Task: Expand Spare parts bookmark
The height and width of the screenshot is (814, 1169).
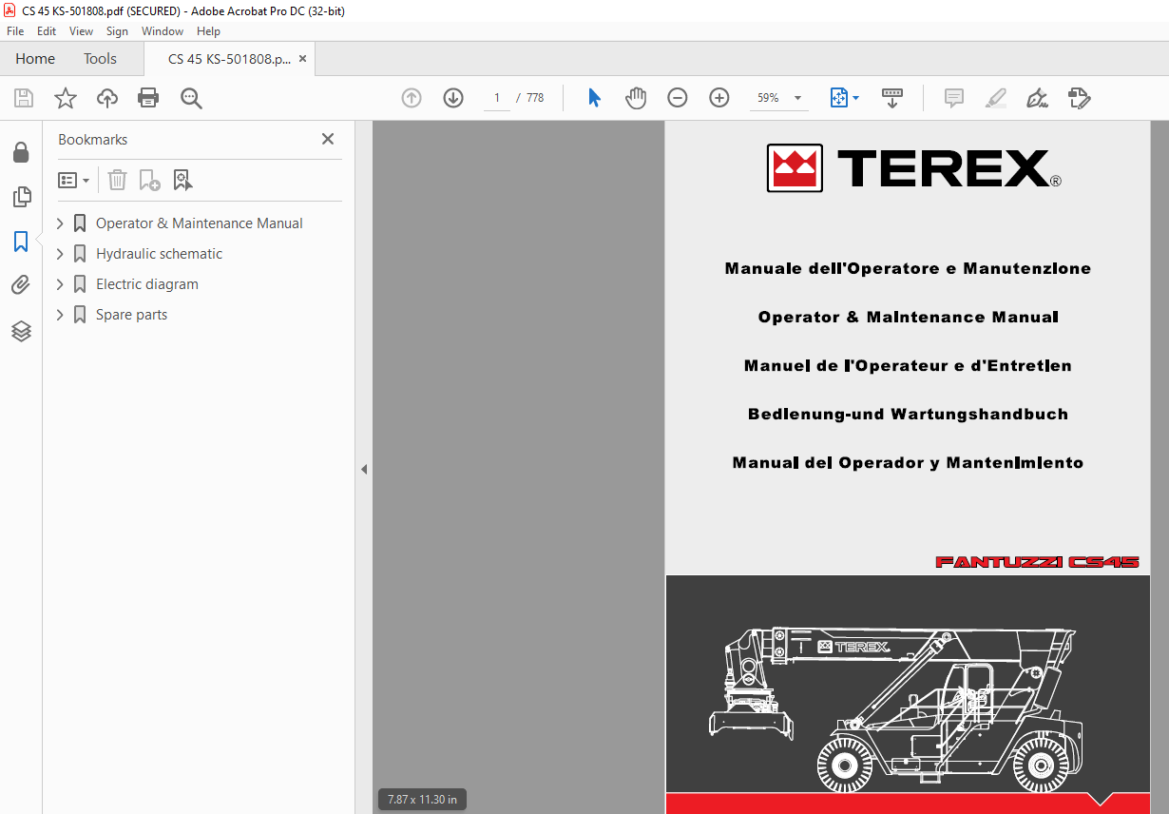Action: pos(60,315)
